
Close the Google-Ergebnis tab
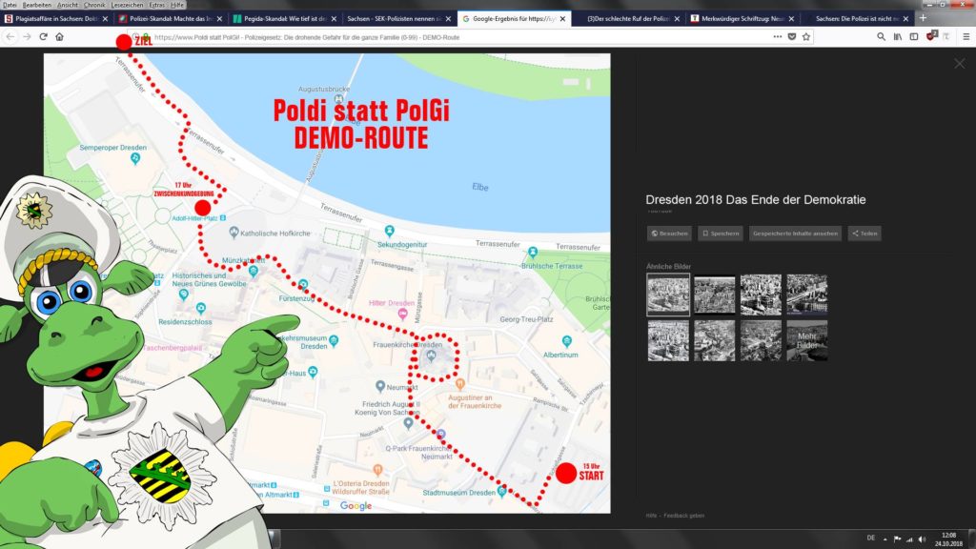pos(562,19)
